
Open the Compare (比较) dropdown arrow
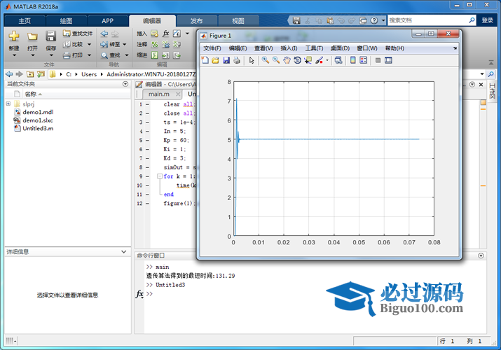click(89, 44)
